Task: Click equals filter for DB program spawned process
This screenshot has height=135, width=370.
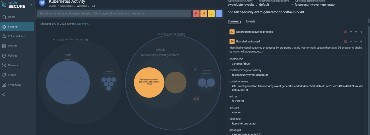Action: click(x=351, y=32)
